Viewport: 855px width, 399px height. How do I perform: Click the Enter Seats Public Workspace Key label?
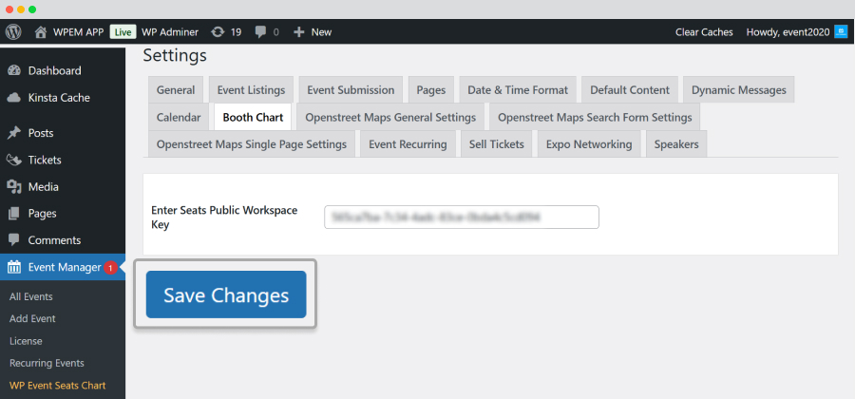[224, 218]
